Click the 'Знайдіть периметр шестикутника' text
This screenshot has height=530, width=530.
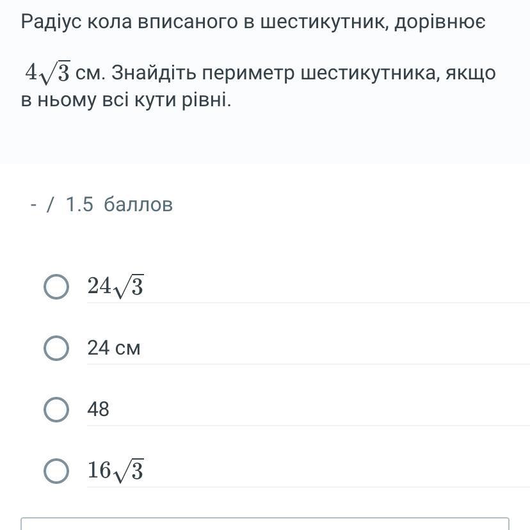[275, 73]
